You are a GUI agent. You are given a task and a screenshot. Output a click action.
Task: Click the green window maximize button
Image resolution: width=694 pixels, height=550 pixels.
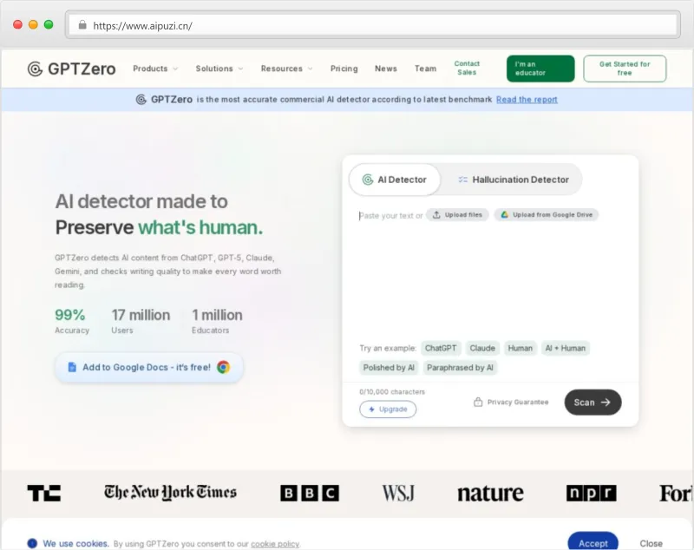(x=49, y=25)
